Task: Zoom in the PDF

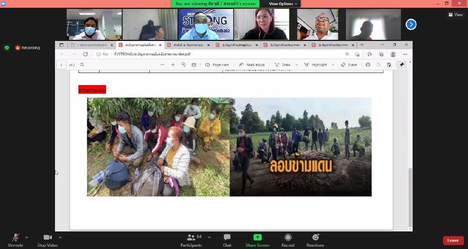Action: (173, 65)
